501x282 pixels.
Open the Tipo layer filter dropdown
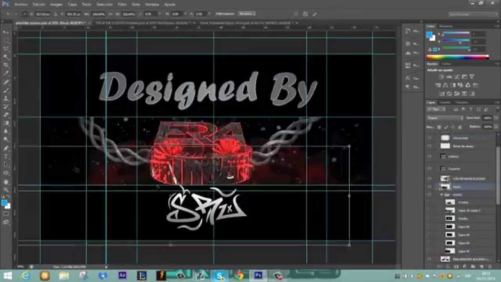click(436, 109)
